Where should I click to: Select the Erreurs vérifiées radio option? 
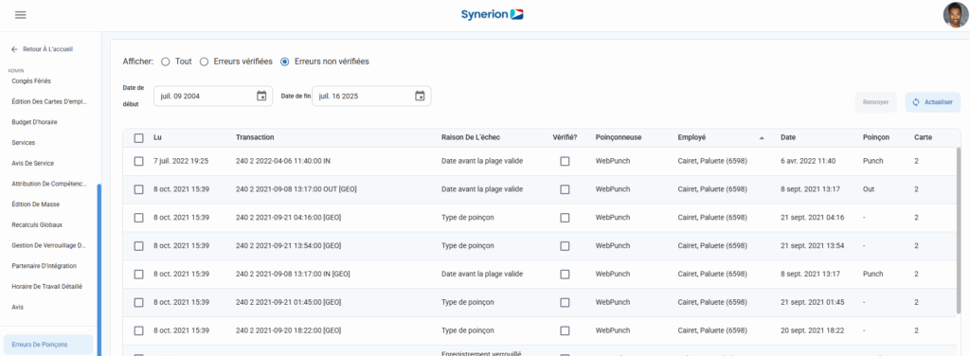pos(204,62)
